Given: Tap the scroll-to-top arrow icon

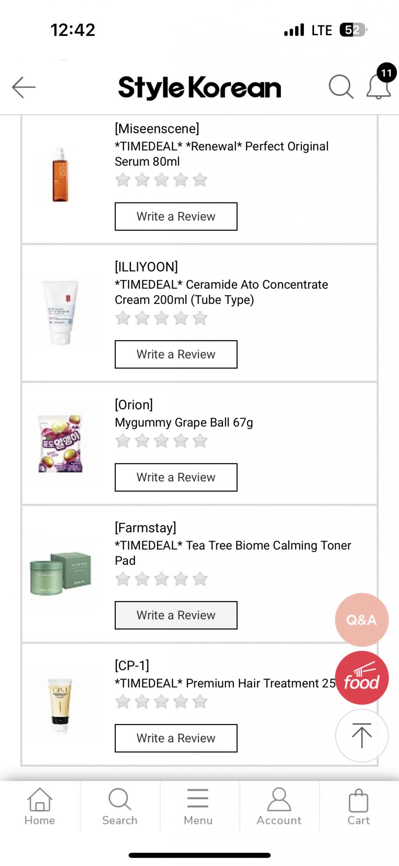Looking at the screenshot, I should [361, 736].
